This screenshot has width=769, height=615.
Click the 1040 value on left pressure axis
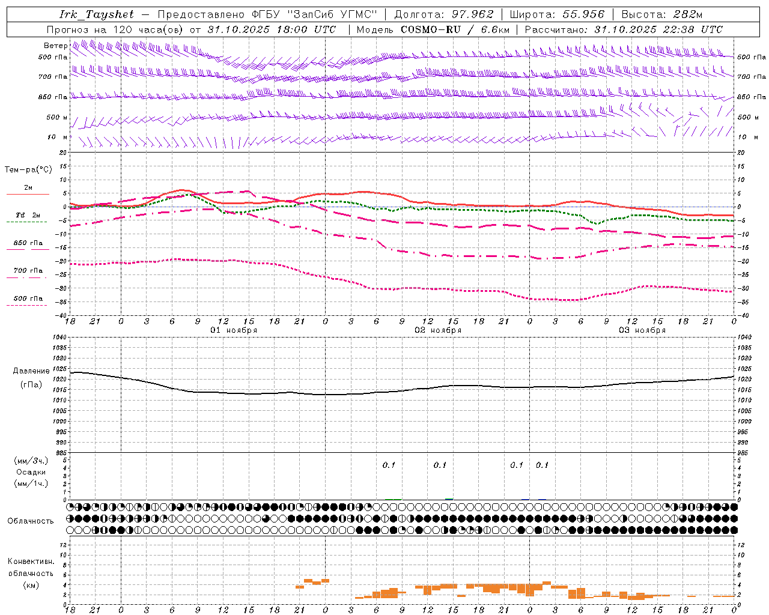[61, 338]
